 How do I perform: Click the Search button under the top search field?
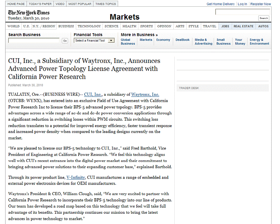tap(264, 18)
